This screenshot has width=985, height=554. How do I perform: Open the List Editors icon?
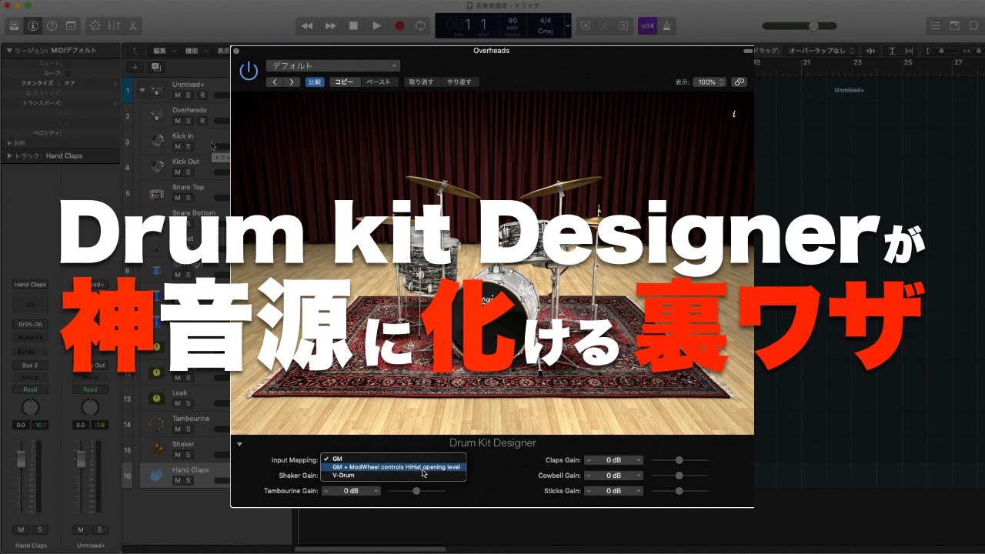pos(935,25)
